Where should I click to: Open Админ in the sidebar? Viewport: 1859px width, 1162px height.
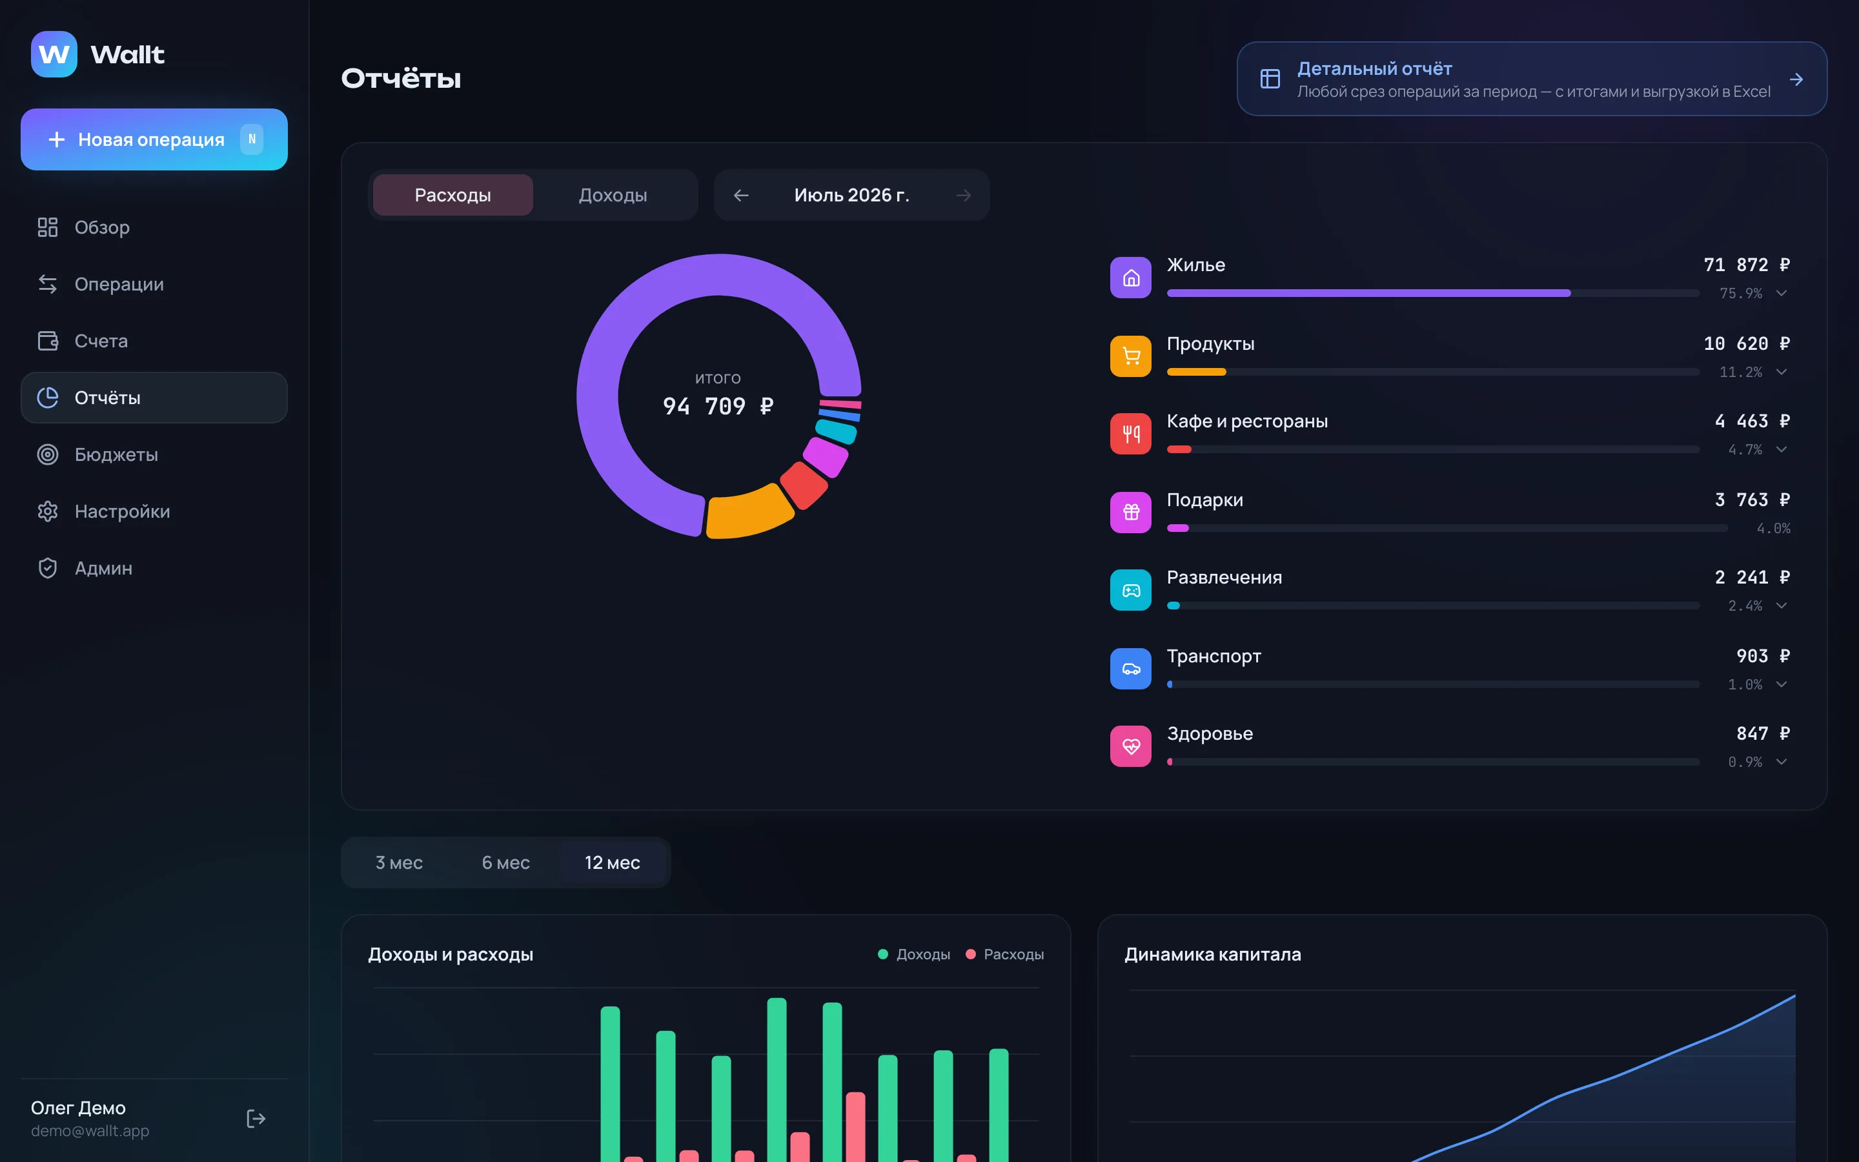(154, 569)
